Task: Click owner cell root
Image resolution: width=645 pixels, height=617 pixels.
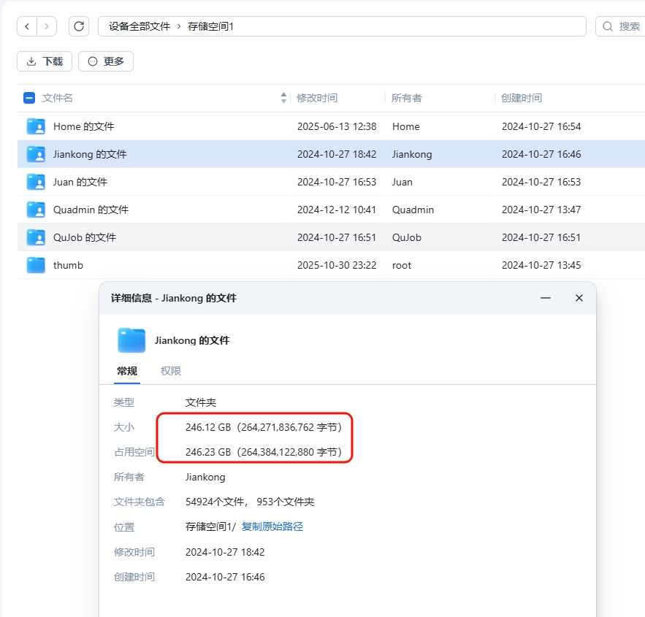Action: pyautogui.click(x=402, y=265)
